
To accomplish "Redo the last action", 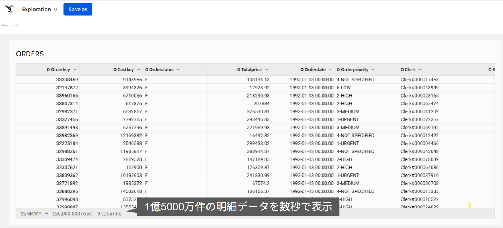I will point(15,26).
